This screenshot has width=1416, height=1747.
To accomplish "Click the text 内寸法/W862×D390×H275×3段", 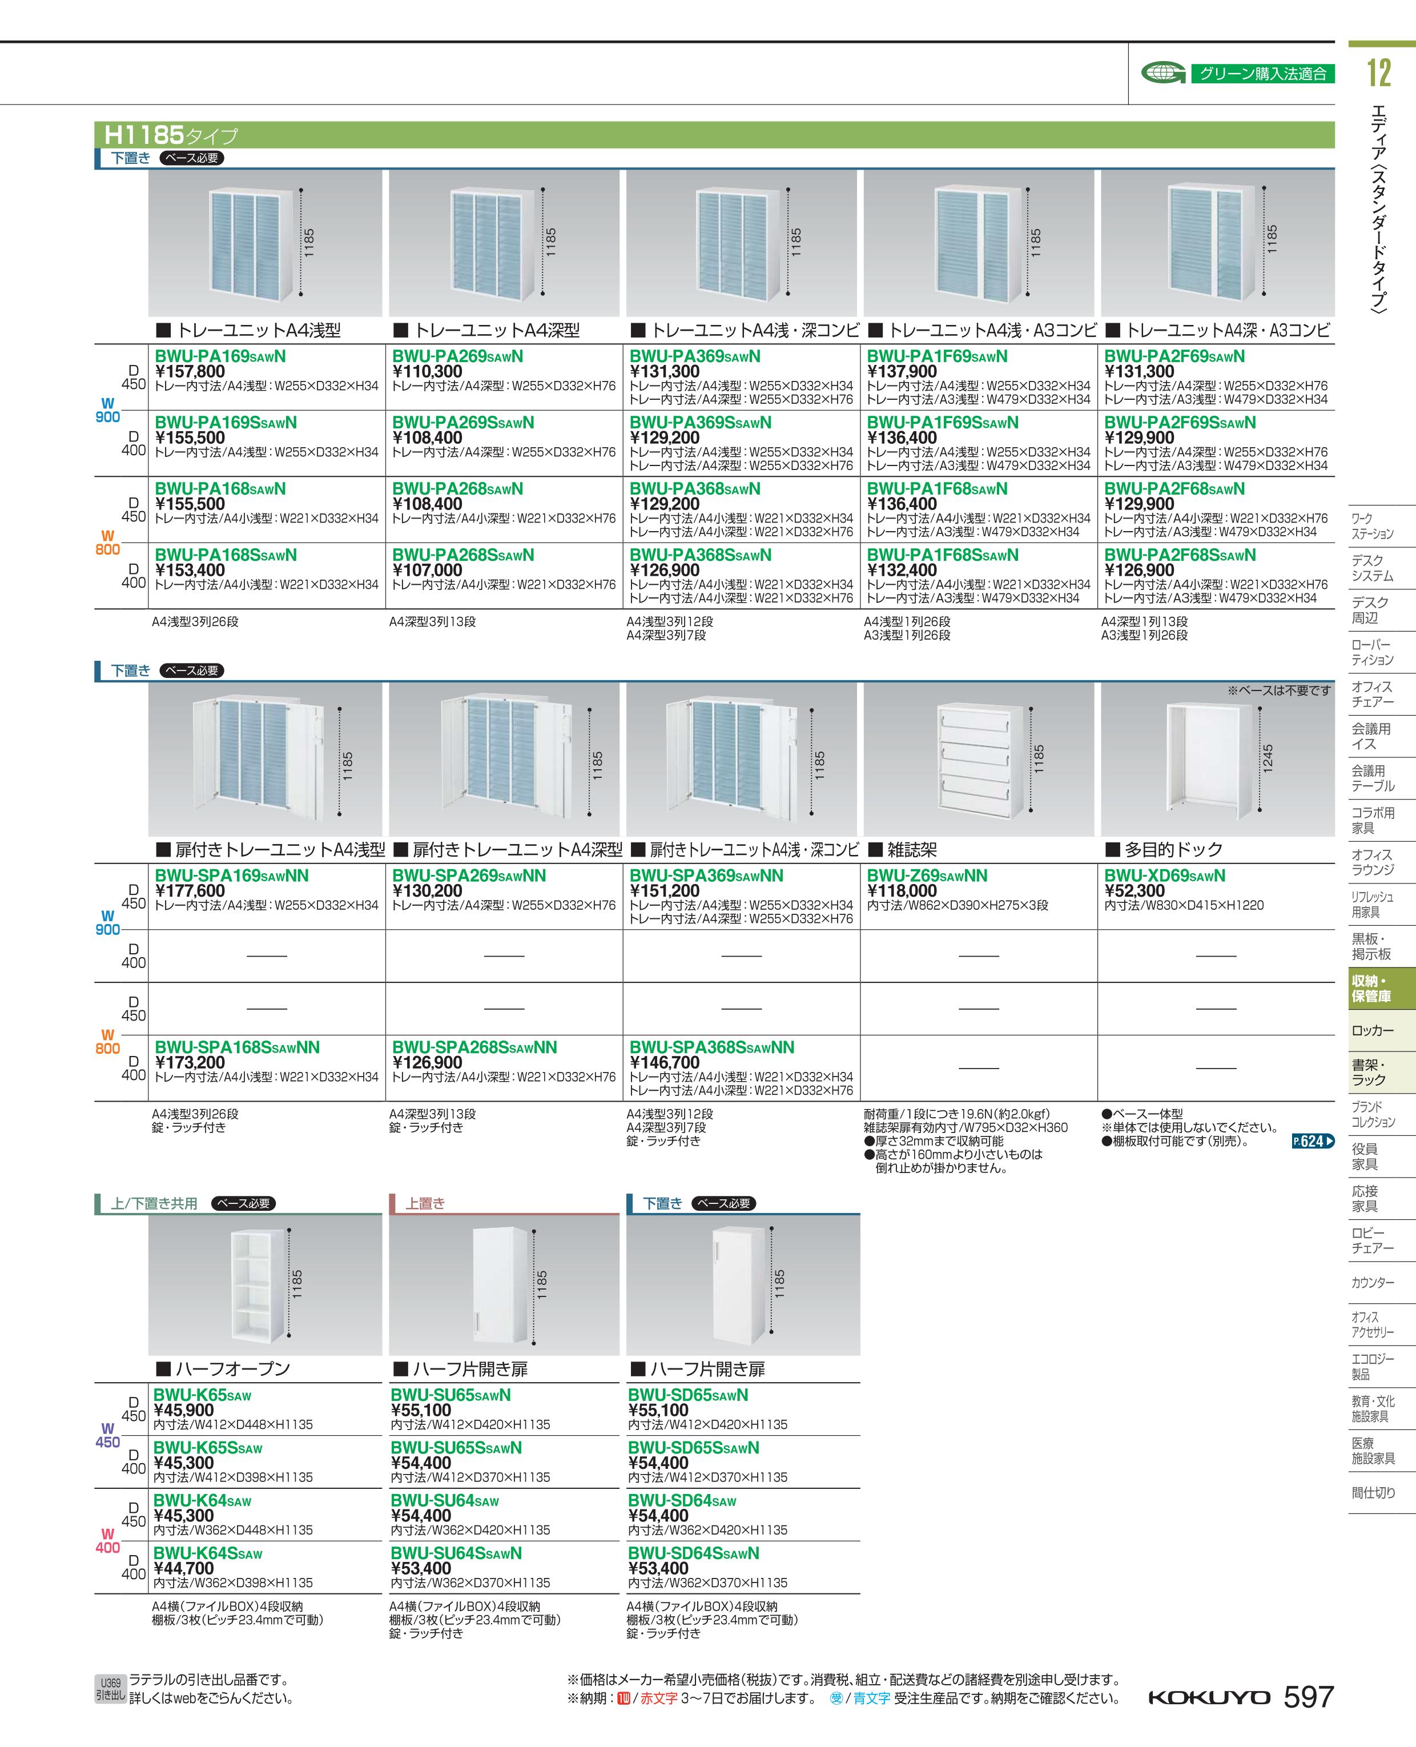I will [958, 905].
